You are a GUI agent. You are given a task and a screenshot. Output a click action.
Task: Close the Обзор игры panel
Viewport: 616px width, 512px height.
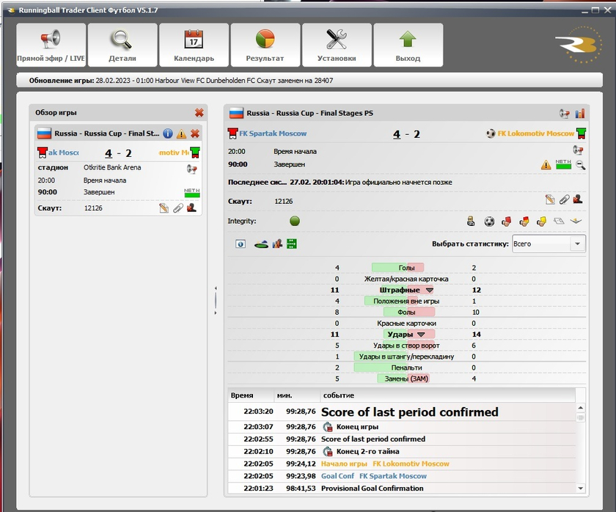[199, 113]
